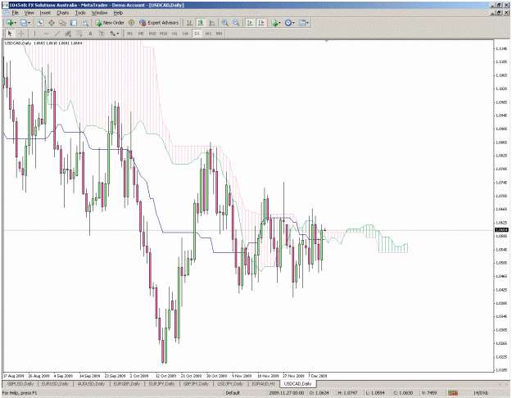The image size is (512, 398).
Task: Pick the Horizontal Line drawing tool
Action: click(46, 34)
